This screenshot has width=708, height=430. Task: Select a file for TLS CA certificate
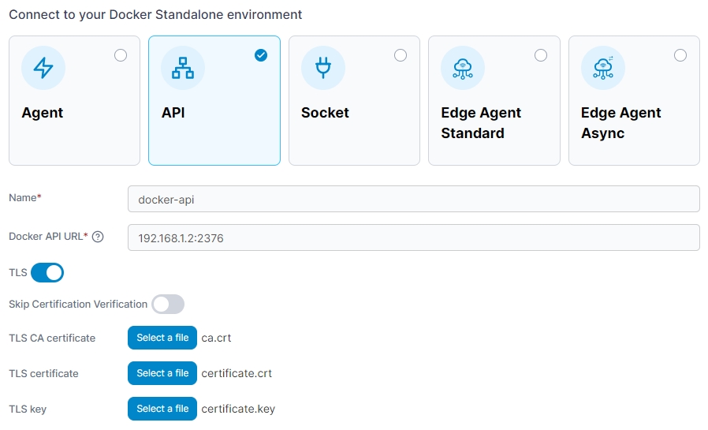(x=162, y=338)
